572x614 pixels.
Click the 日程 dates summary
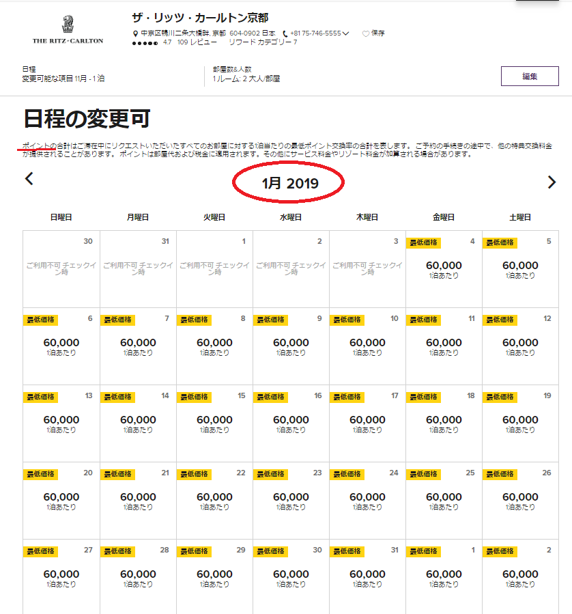pyautogui.click(x=63, y=74)
